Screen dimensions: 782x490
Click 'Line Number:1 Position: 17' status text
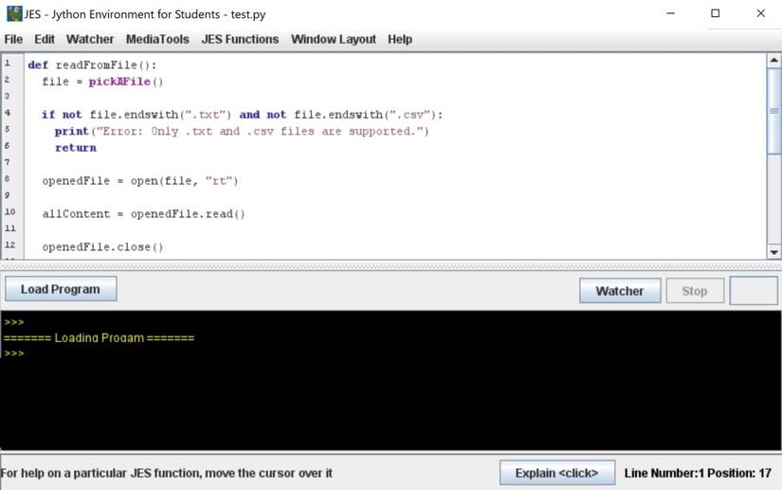coord(698,473)
